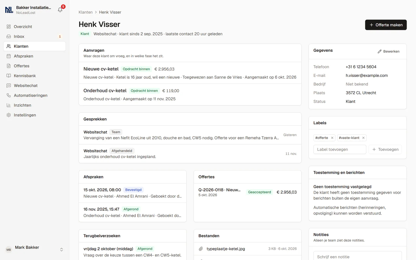Open file typeplaatje-ketel.jpg

pyautogui.click(x=248, y=249)
